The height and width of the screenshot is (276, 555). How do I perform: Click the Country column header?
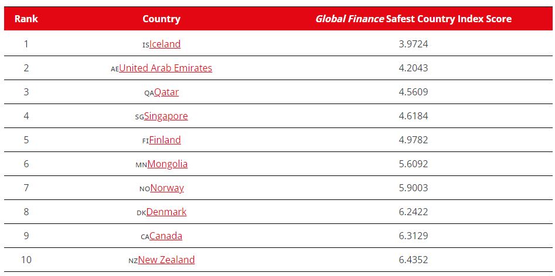[161, 19]
